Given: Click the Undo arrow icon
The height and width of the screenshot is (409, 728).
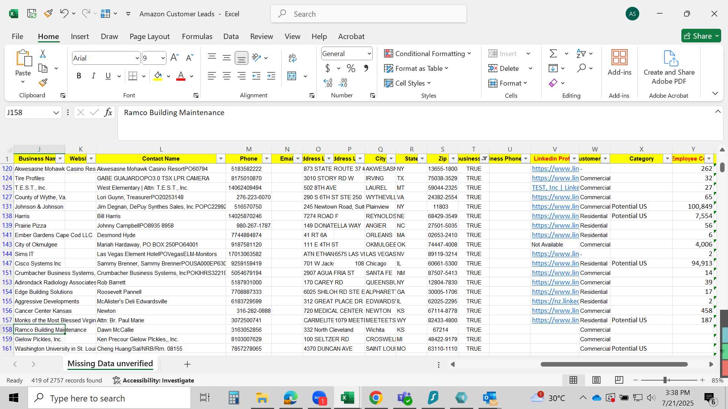Looking at the screenshot, I should coord(64,14).
